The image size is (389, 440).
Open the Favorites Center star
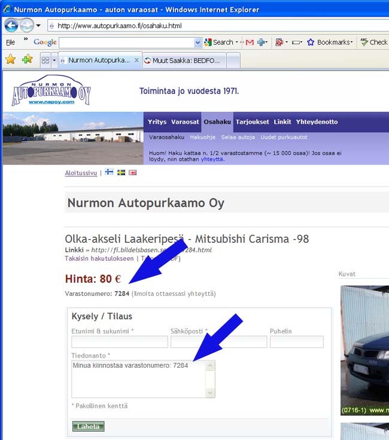[x=10, y=59]
